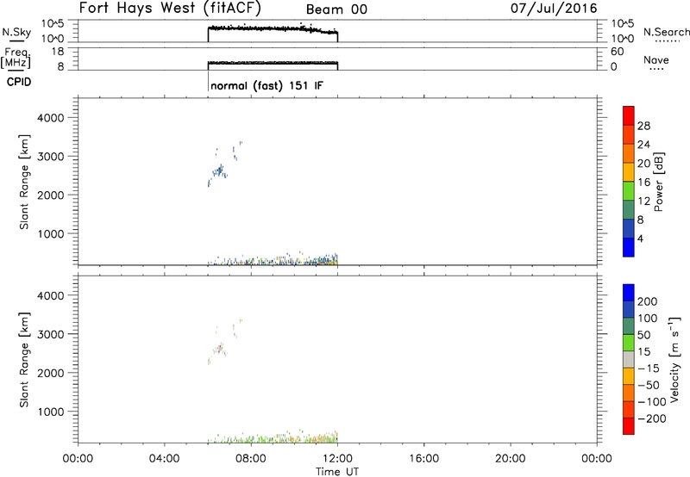Click the 'Nave' legend label
Screen dimensions: 690x477
pos(656,59)
